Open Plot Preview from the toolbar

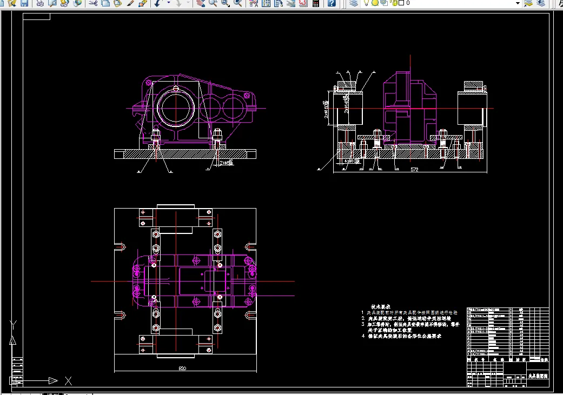click(x=52, y=3)
